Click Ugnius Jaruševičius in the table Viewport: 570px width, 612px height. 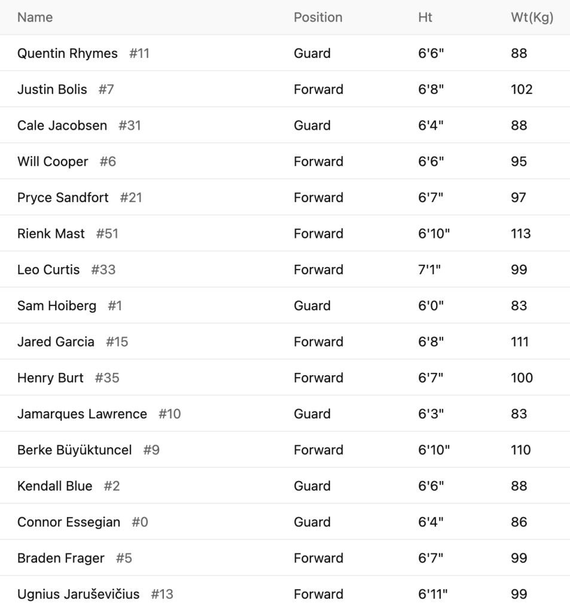pos(78,594)
